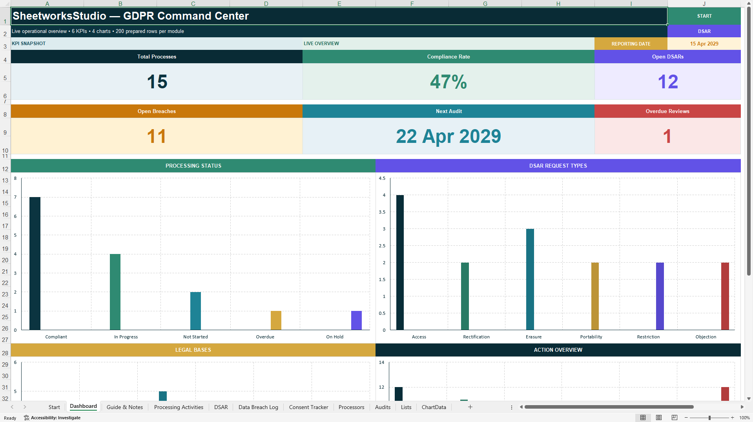
Task: Click the Portability bar in DSAR chart
Action: pos(595,296)
